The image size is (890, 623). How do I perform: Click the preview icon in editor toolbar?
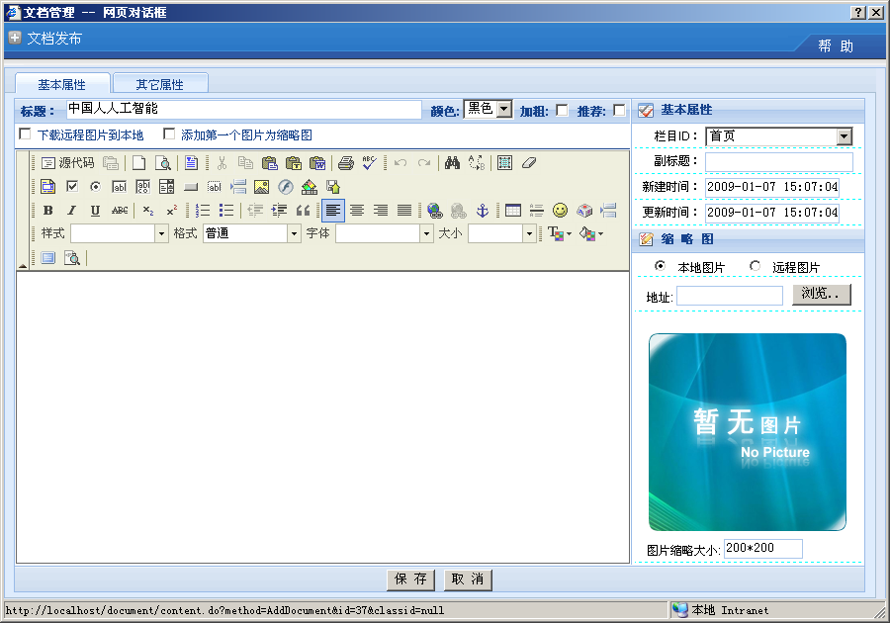point(163,163)
